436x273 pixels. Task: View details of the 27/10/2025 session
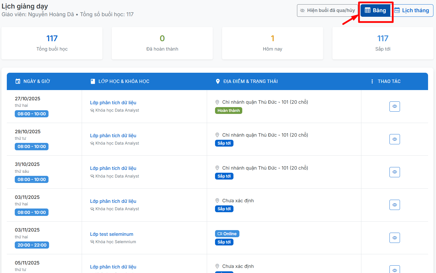394,107
